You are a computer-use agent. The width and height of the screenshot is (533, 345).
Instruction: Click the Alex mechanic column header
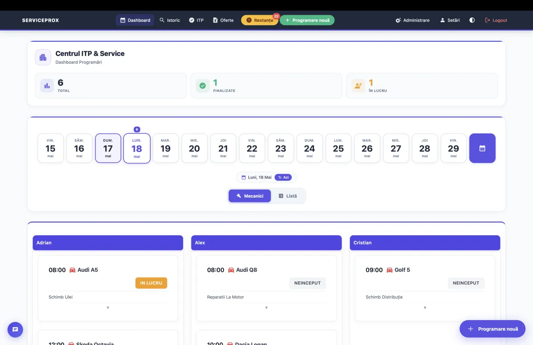(266, 243)
